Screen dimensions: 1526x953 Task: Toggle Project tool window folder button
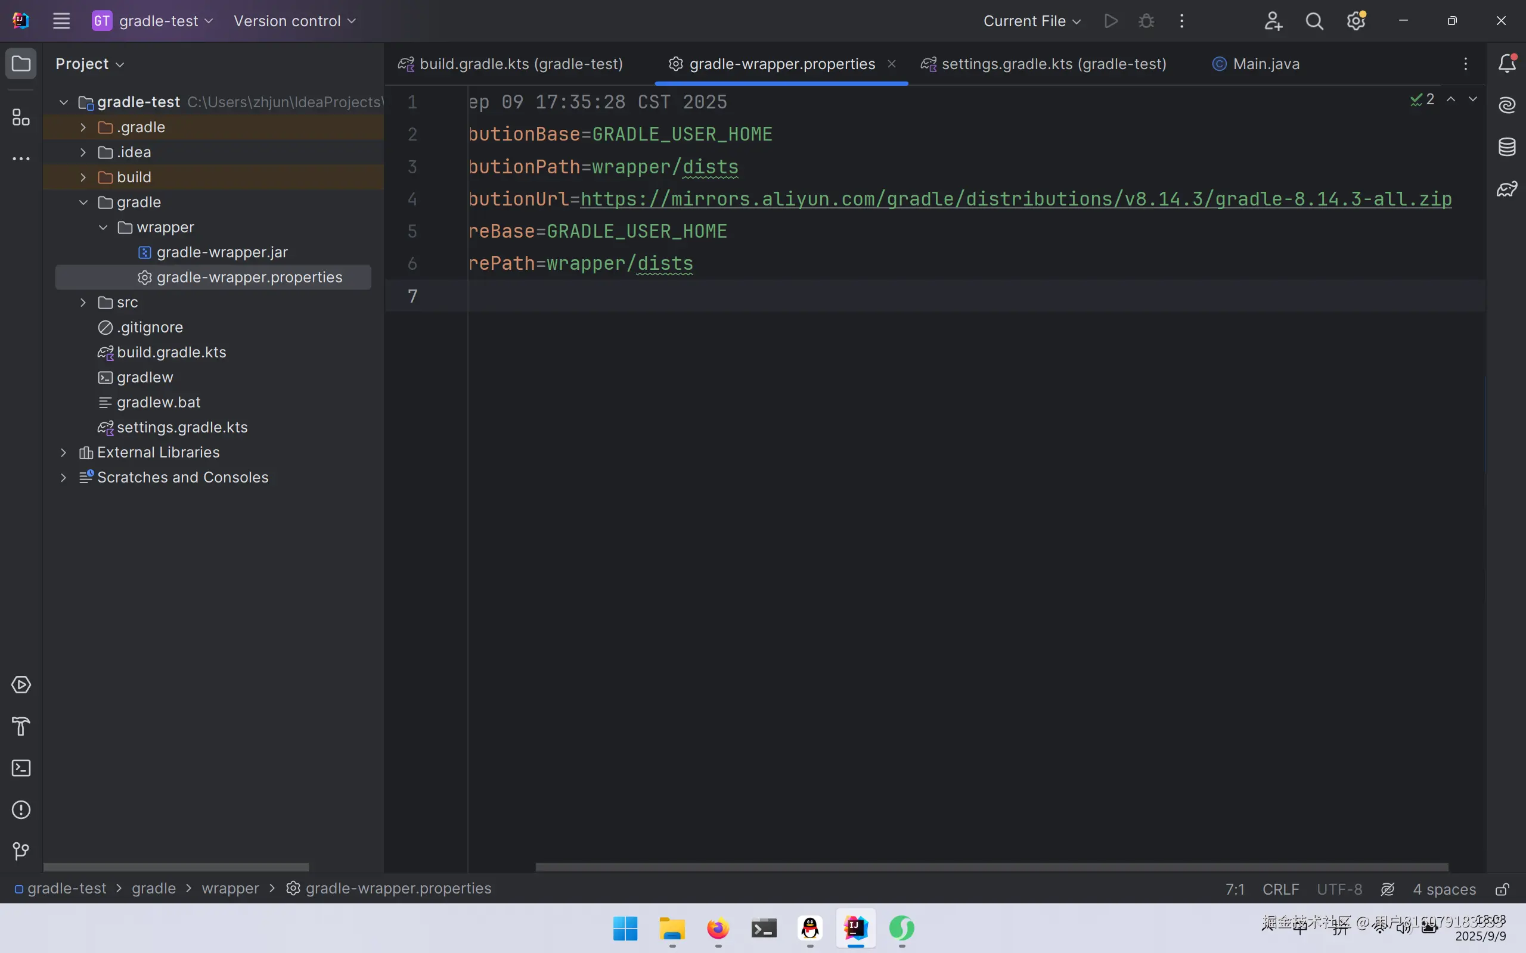click(21, 64)
